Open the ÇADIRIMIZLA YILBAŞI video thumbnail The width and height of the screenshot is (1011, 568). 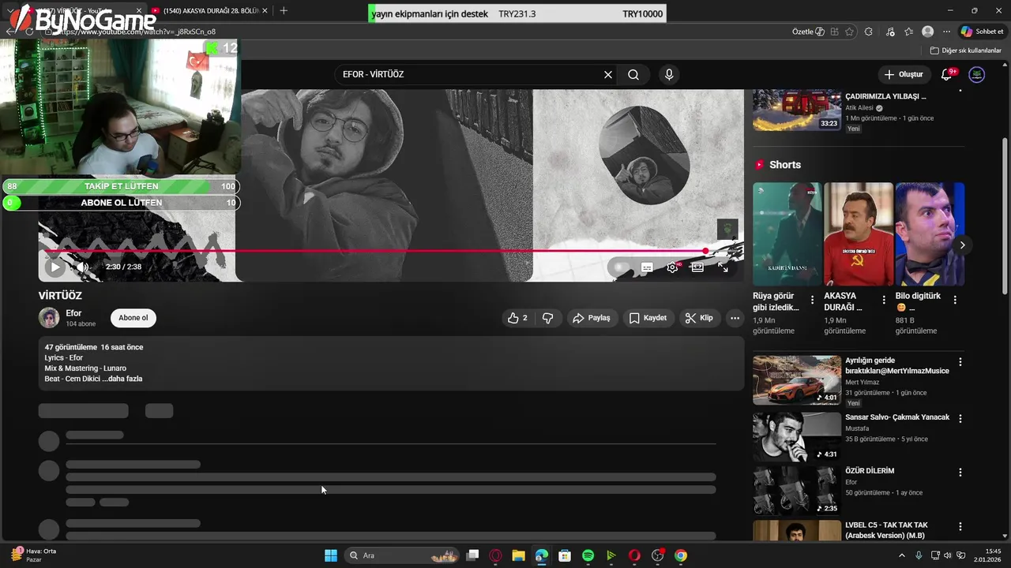797,110
